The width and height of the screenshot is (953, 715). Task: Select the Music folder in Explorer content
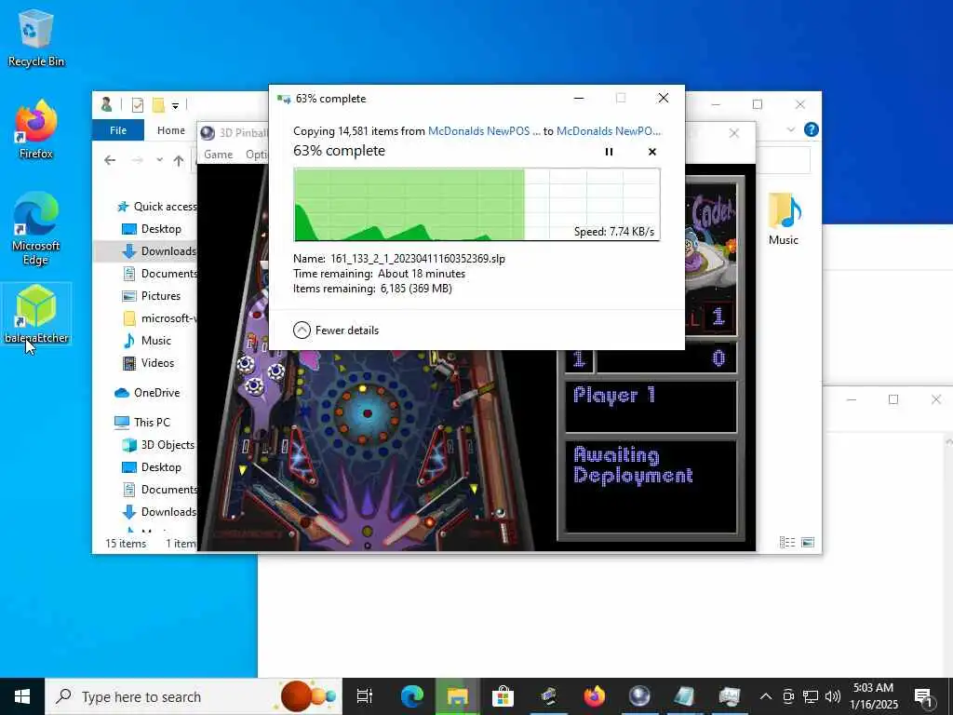(x=784, y=219)
